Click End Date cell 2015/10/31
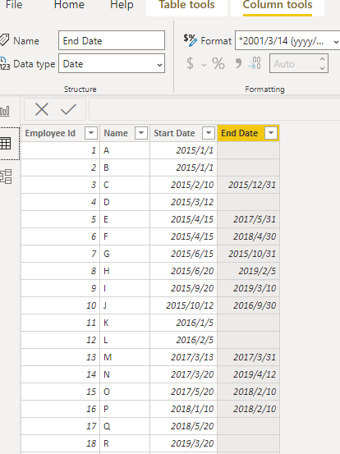This screenshot has width=340, height=454. point(249,254)
